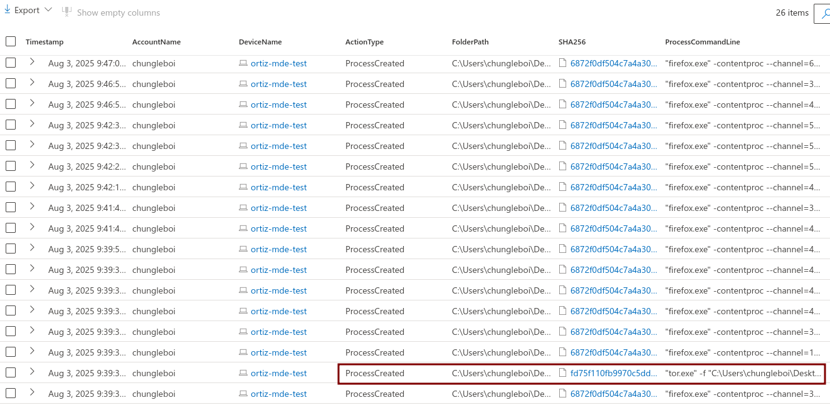Image resolution: width=830 pixels, height=405 pixels.
Task: Expand the tor.exe process row details
Action: point(33,372)
